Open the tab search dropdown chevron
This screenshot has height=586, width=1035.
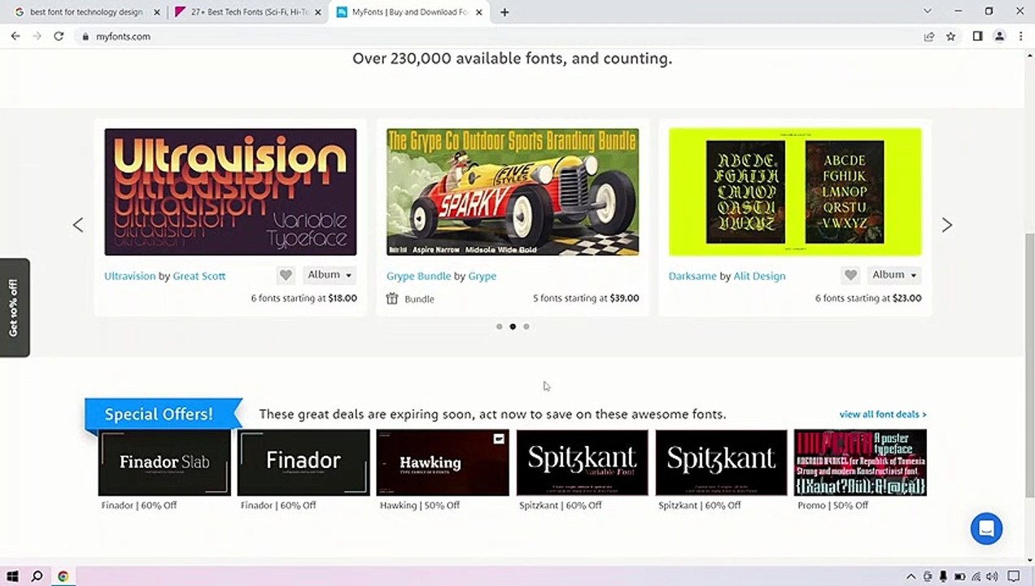click(x=928, y=11)
